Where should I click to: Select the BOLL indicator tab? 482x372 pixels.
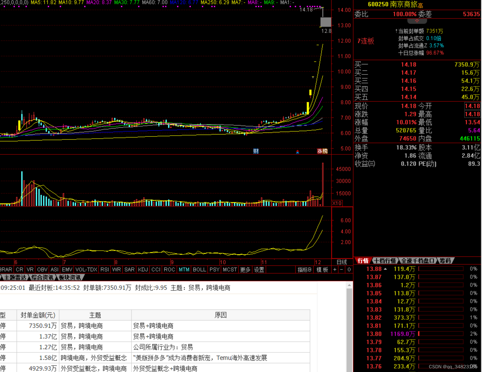point(199,269)
